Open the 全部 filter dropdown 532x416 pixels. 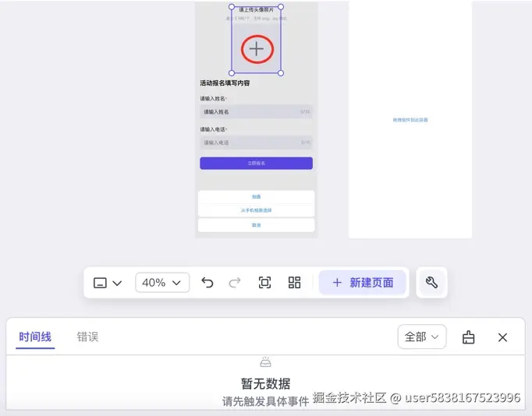tap(422, 337)
